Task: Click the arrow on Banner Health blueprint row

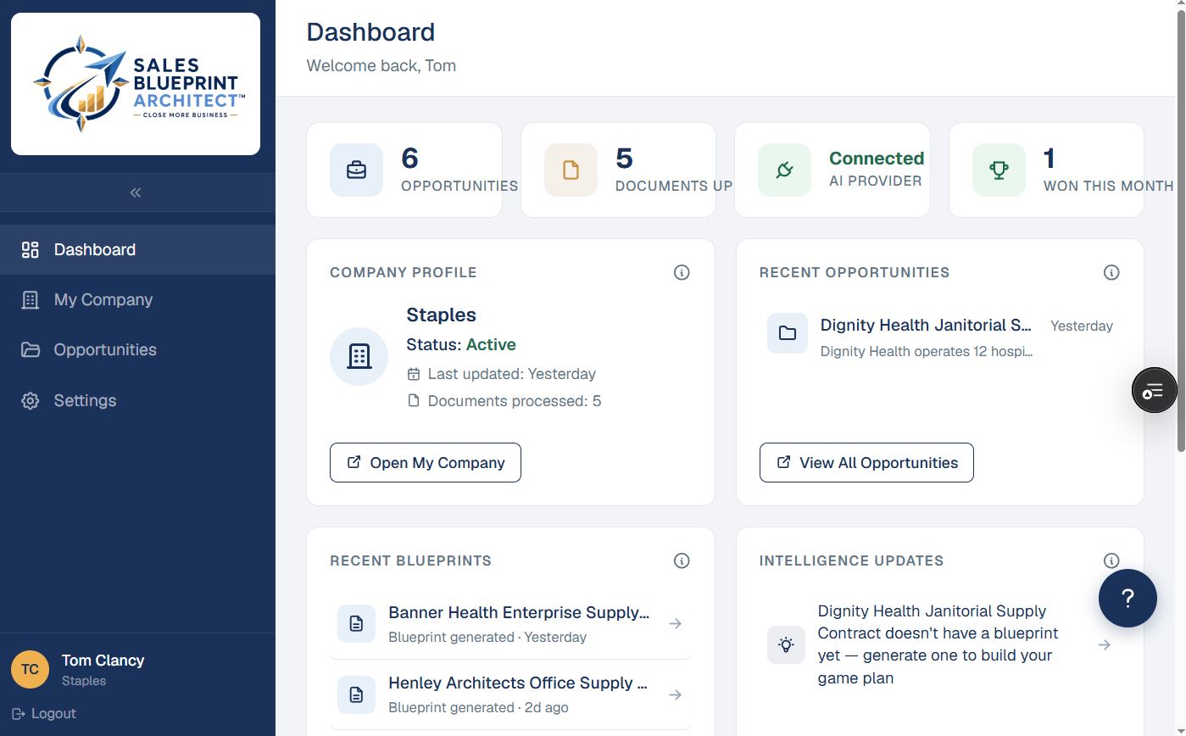Action: pyautogui.click(x=676, y=623)
